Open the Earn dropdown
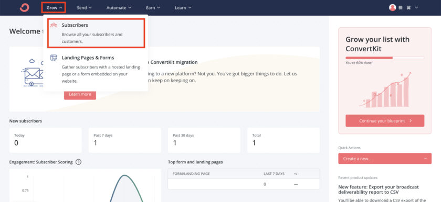The width and height of the screenshot is (441, 202). (x=153, y=7)
